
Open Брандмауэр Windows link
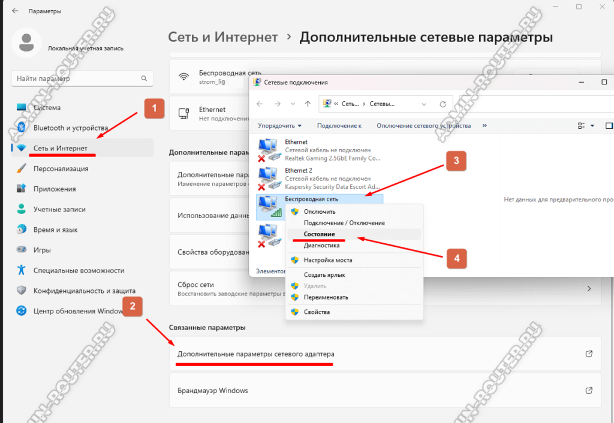pyautogui.click(x=213, y=391)
